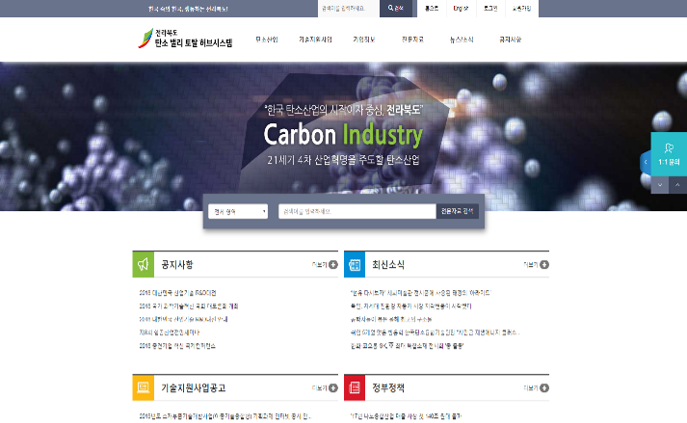Open the 홈으로 link in the top bar
This screenshot has width=687, height=423.
click(x=432, y=9)
